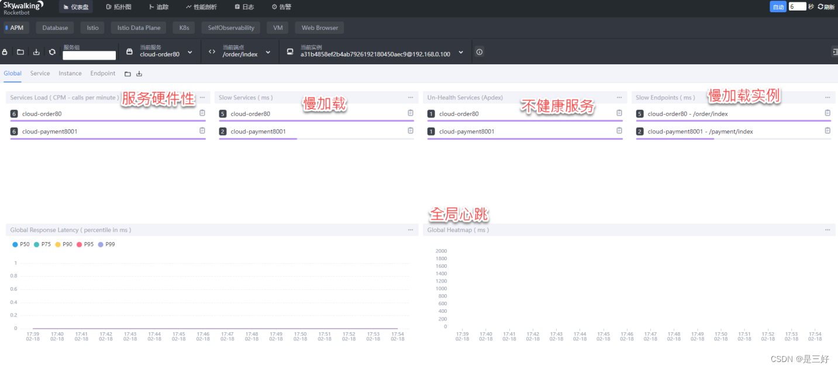Toggle P90 series in latency legend
The image size is (838, 369).
click(x=64, y=244)
